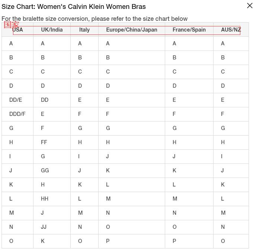Select the Europe/China/Japan column header
Image resolution: width=253 pixels, height=250 pixels.
pos(132,30)
